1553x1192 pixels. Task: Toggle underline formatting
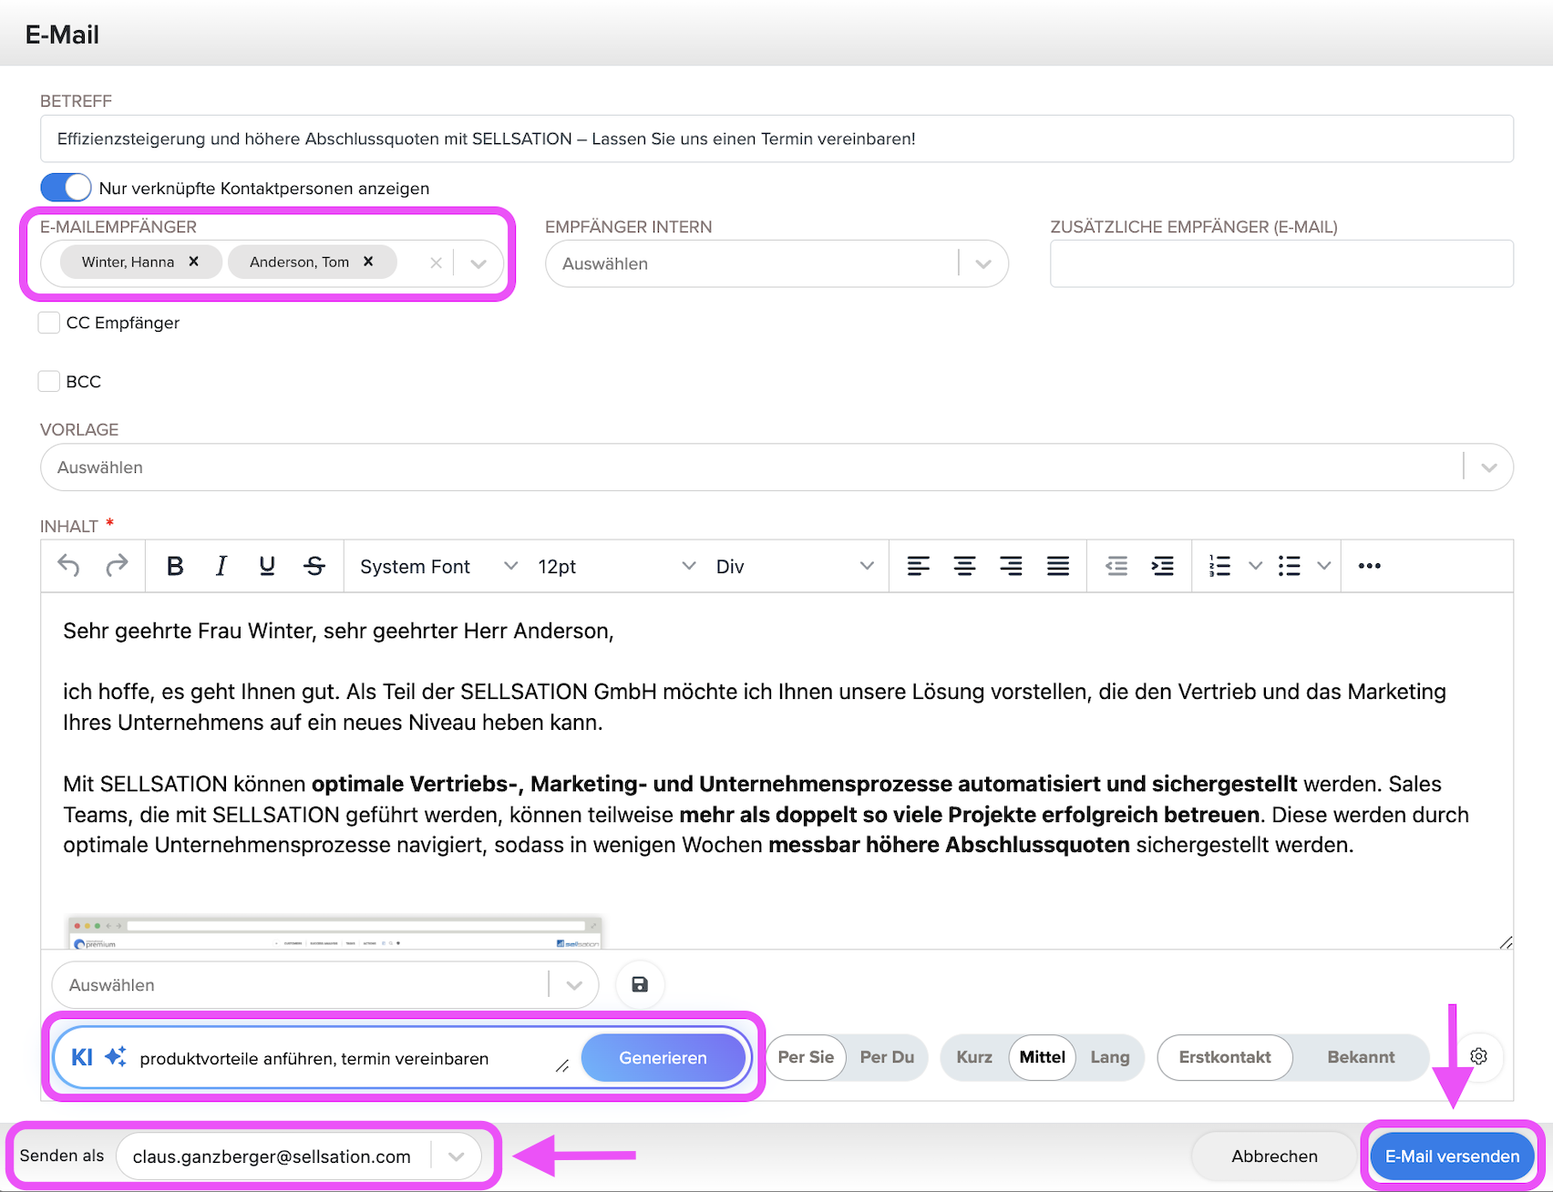tap(267, 566)
